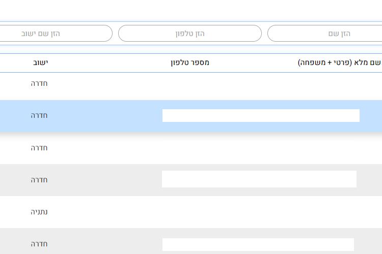Select the first row's phone number cell
The image size is (382, 254).
pyautogui.click(x=190, y=86)
